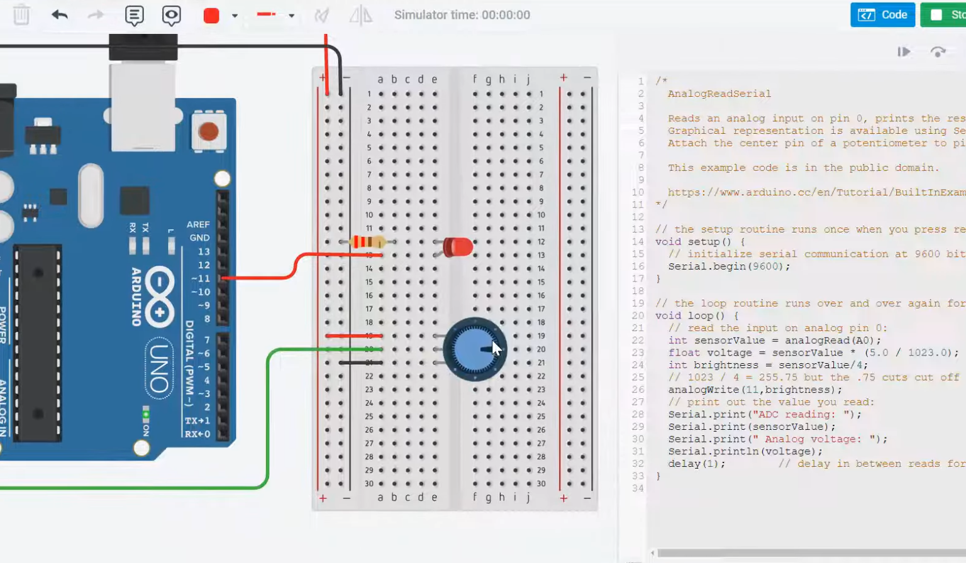Select the resistor on breadboard row 12
Viewport: 966px width, 563px height.
[368, 242]
